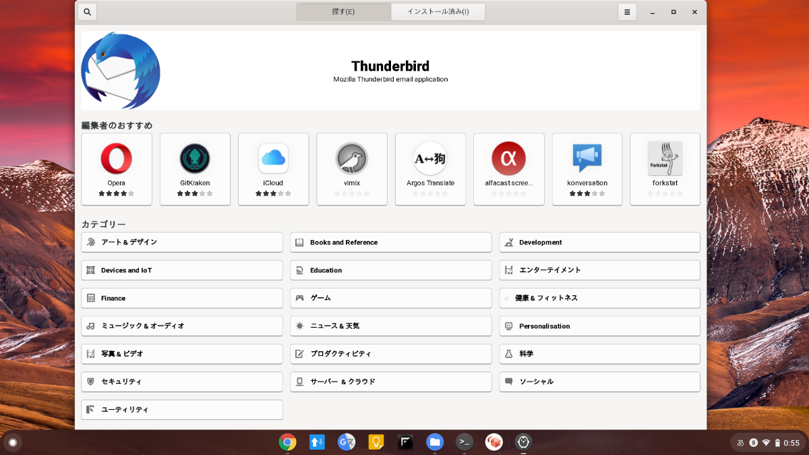This screenshot has height=455, width=809.
Task: Open the Education category
Action: pyautogui.click(x=391, y=270)
